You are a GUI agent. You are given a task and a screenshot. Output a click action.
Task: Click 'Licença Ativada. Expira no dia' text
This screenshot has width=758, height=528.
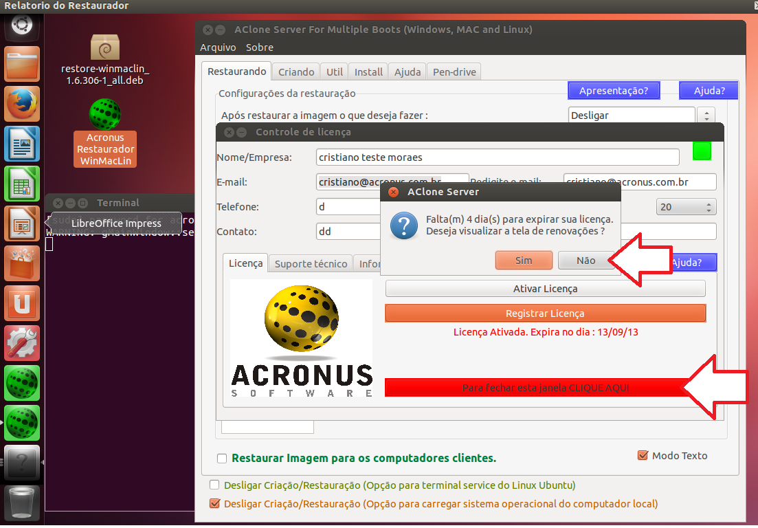pos(545,332)
